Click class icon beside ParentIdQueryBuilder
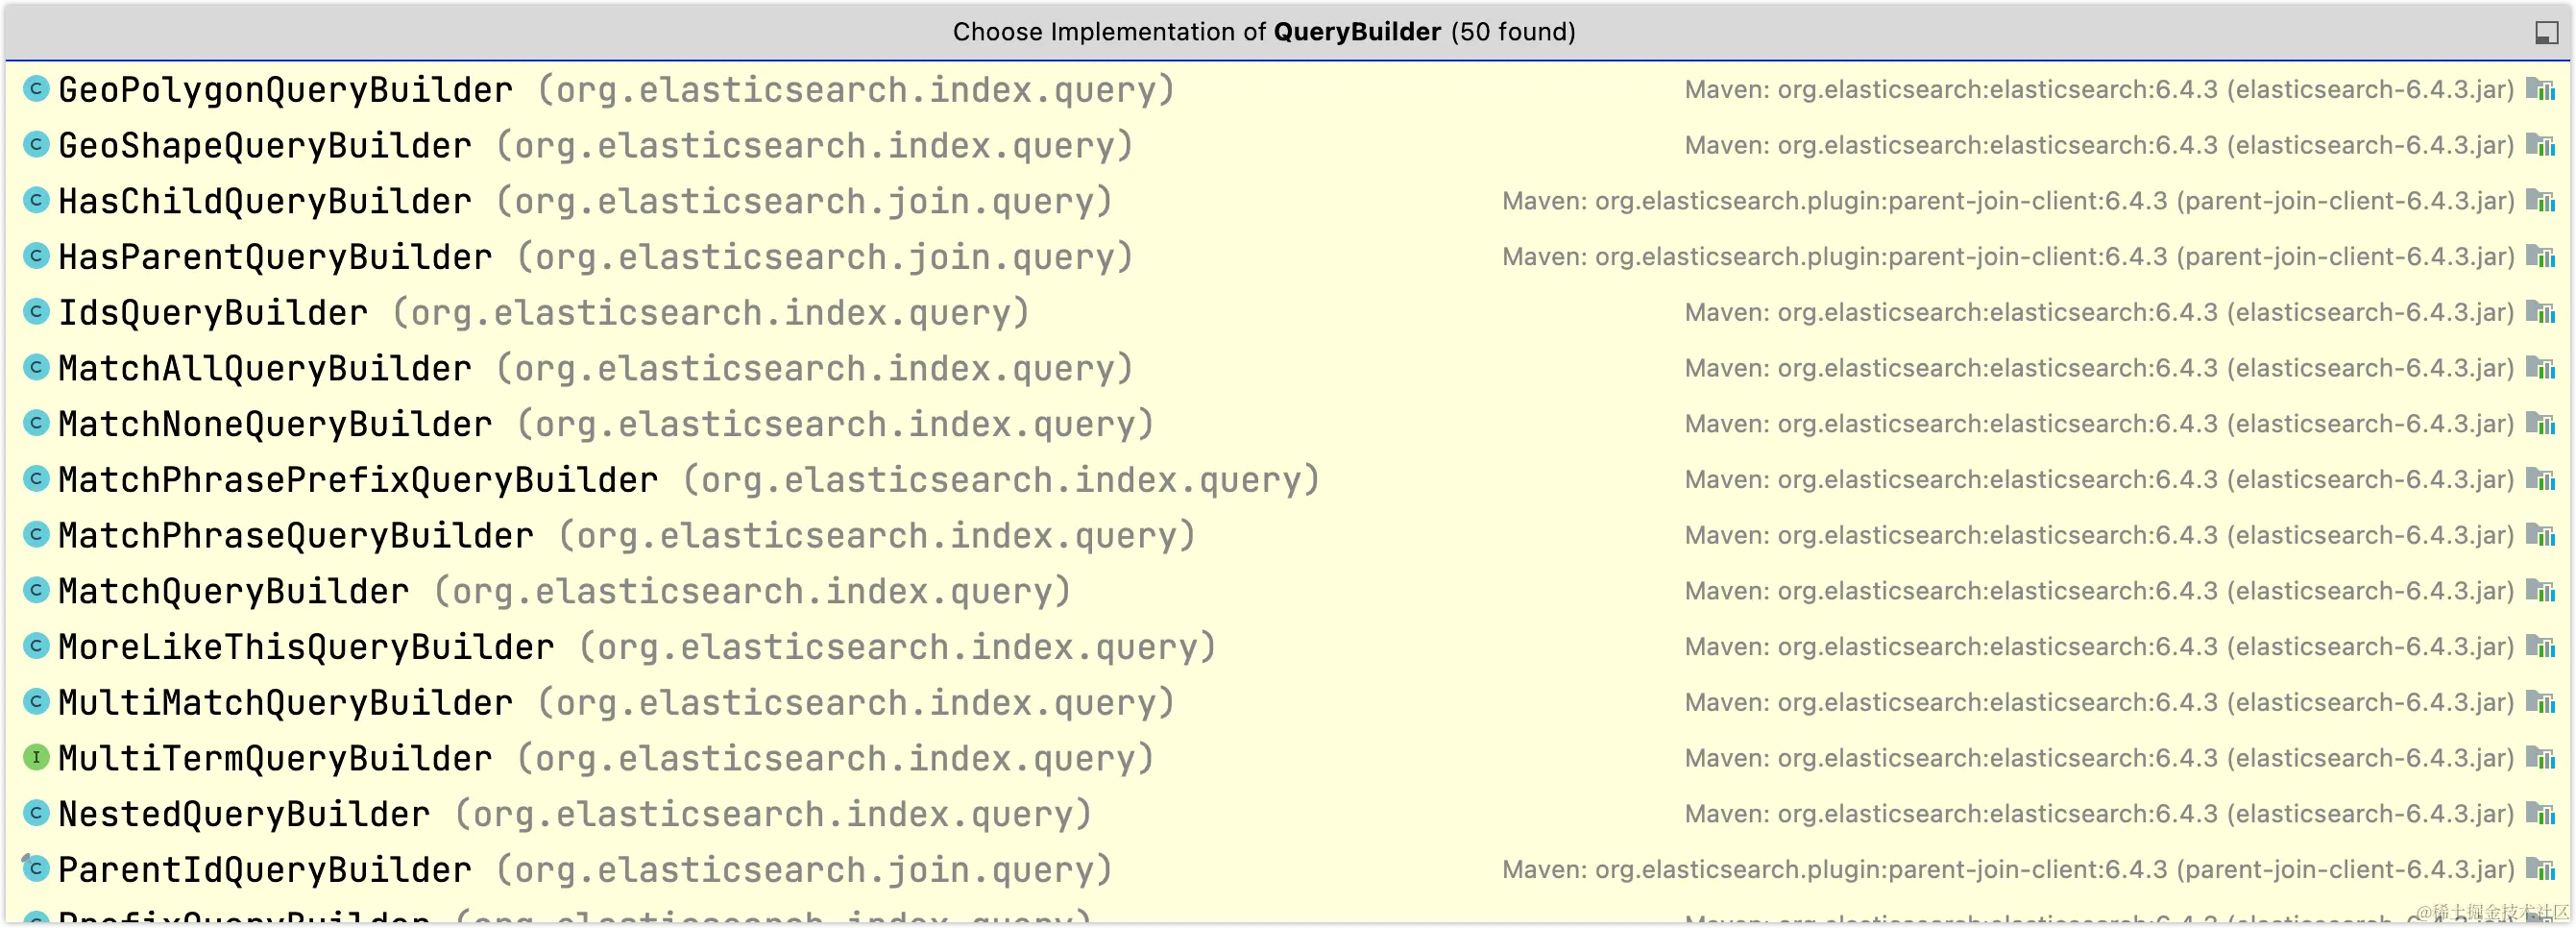Screen dimensions: 2576x928 point(36,869)
